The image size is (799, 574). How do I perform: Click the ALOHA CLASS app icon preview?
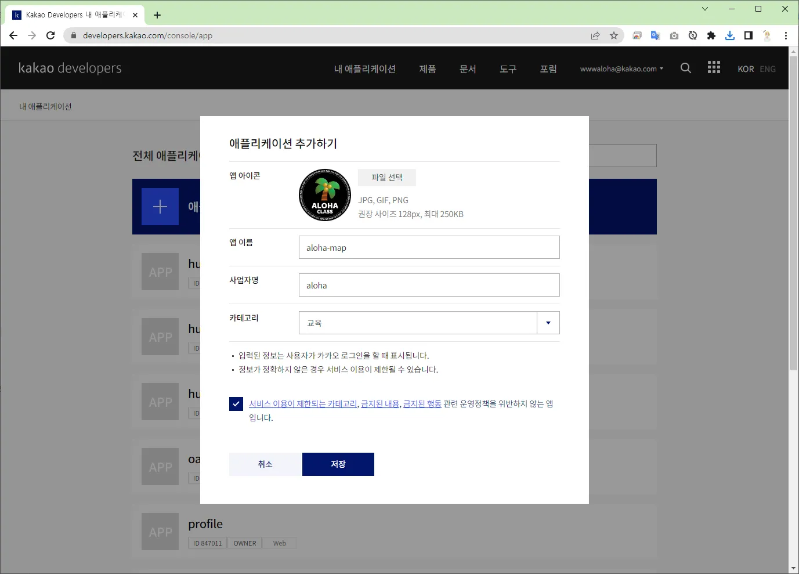(325, 195)
